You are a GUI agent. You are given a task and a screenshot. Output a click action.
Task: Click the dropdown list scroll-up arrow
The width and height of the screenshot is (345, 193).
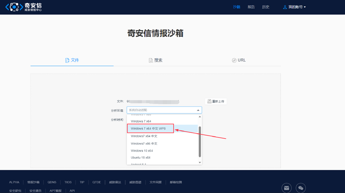tap(200, 116)
